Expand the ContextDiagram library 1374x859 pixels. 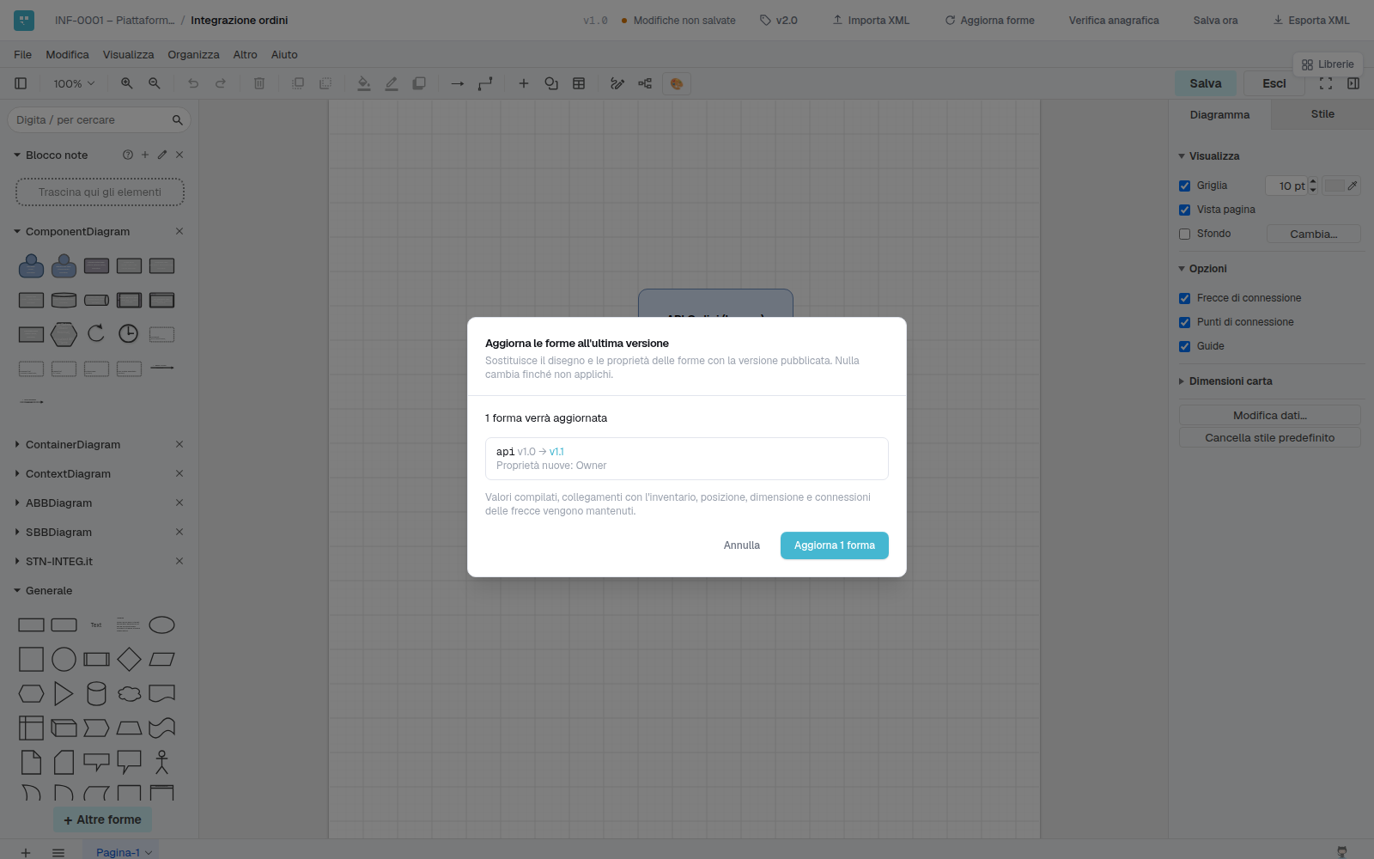pos(68,473)
